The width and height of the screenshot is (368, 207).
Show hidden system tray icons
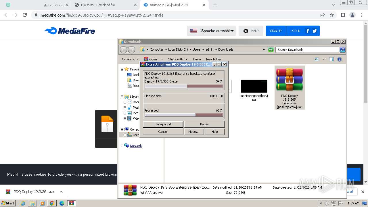[x=321, y=203]
